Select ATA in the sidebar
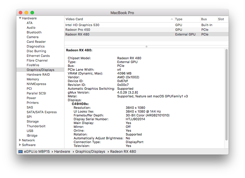The height and width of the screenshot is (178, 245). 30,23
